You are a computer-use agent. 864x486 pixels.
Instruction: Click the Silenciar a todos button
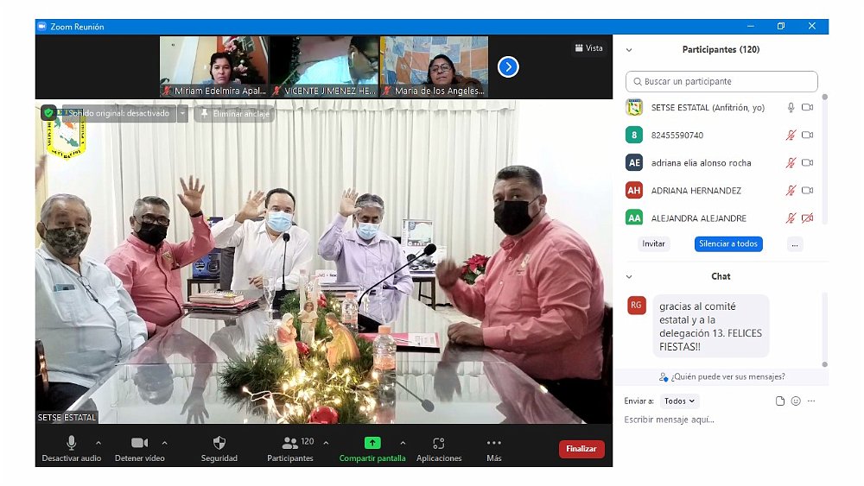(728, 243)
